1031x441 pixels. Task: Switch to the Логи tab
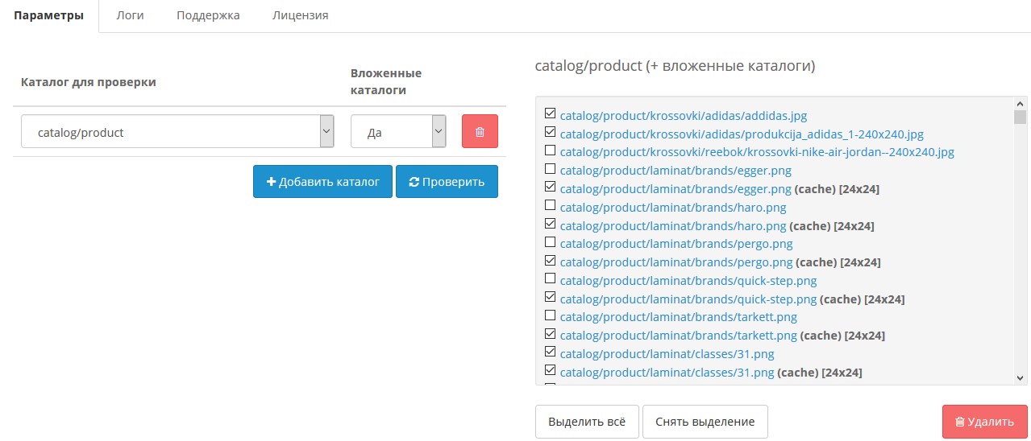click(x=130, y=15)
